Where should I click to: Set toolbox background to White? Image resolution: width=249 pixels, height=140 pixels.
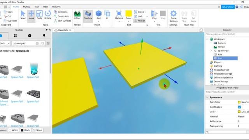tap(13, 130)
